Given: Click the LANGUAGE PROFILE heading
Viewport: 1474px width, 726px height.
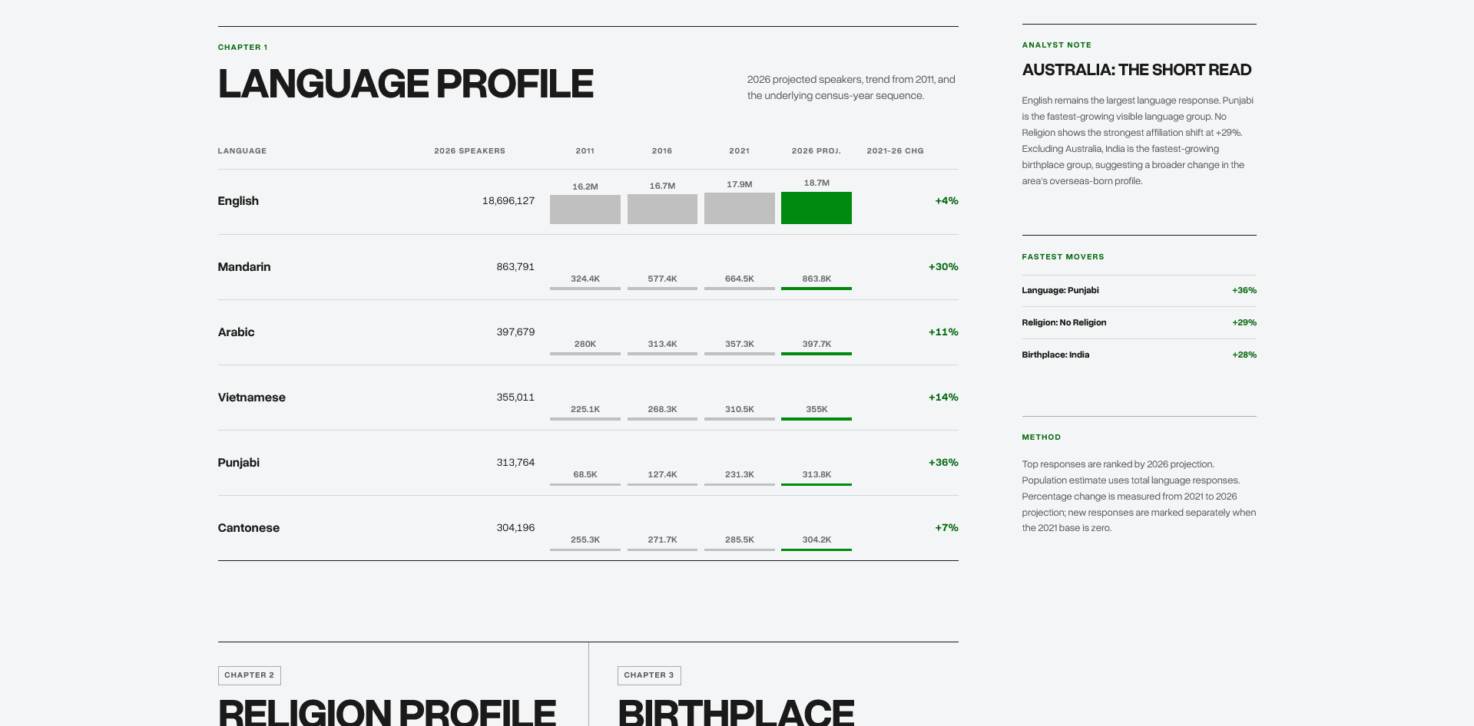Looking at the screenshot, I should pyautogui.click(x=406, y=84).
